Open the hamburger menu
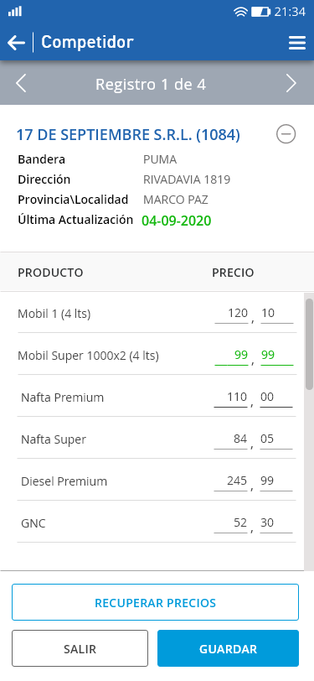314x681 pixels. [x=297, y=43]
